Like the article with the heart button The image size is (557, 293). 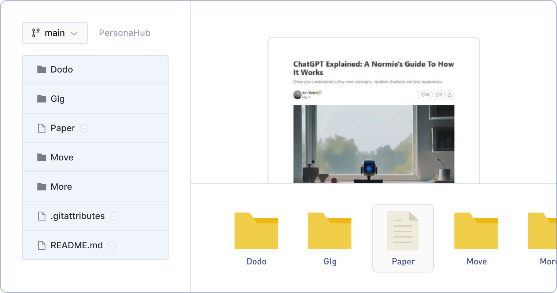point(425,95)
